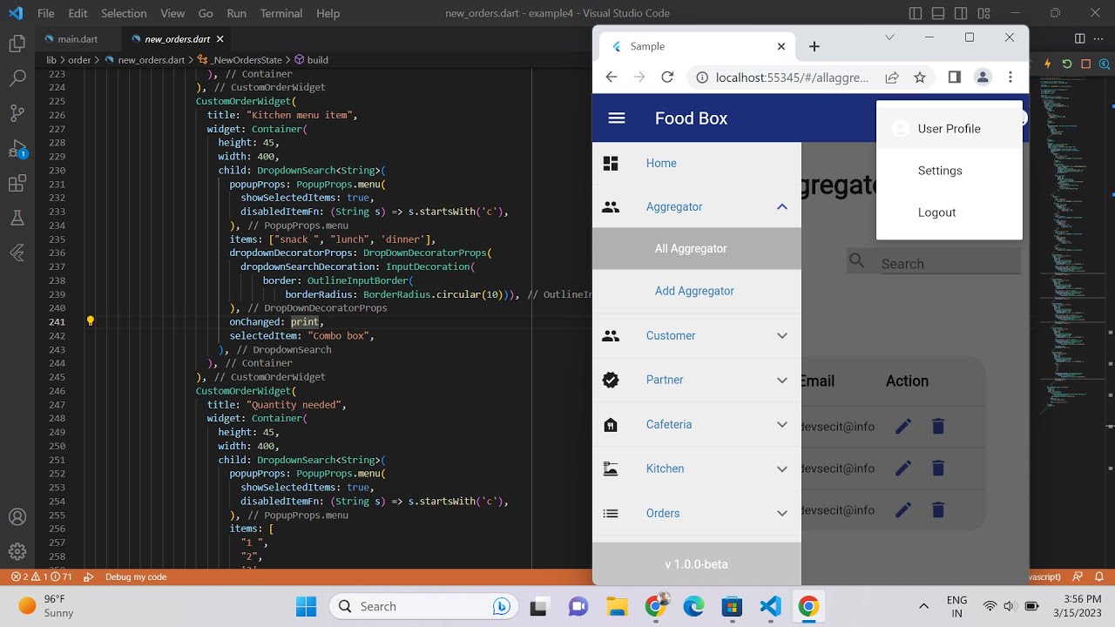This screenshot has width=1115, height=627.
Task: Toggle the Primary Side Bar
Action: 915,13
